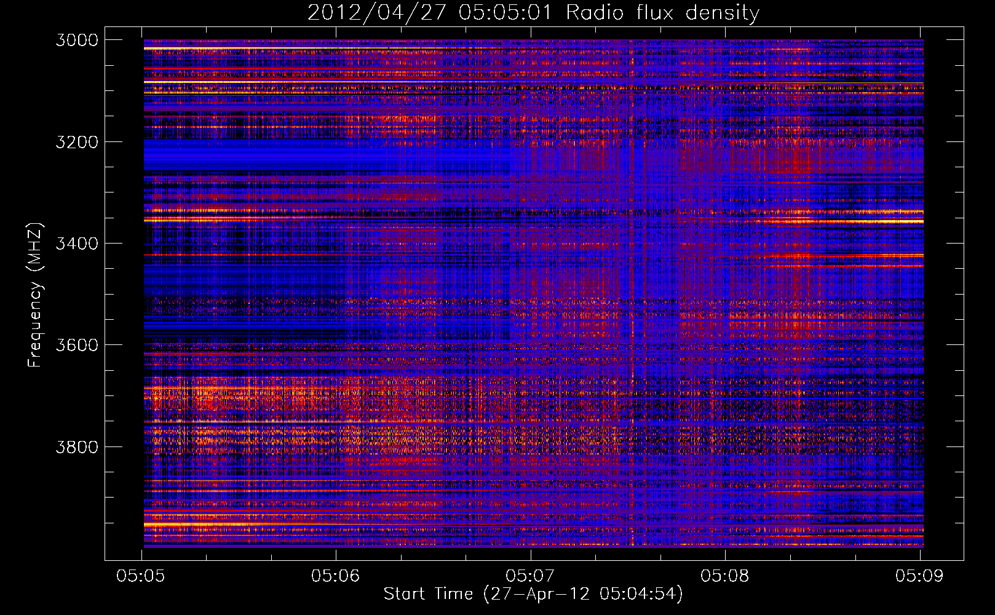Click the "Start Time (27-Apr-12 05:04:54)" axis title
The height and width of the screenshot is (615, 995).
coord(533,594)
